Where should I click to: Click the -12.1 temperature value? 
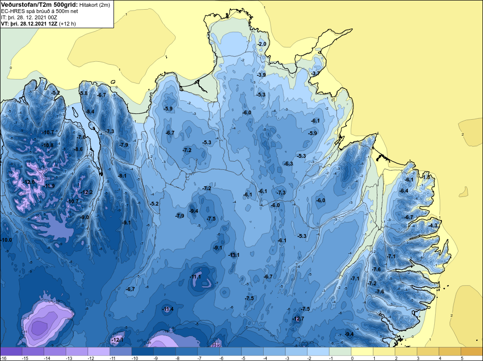point(117,340)
